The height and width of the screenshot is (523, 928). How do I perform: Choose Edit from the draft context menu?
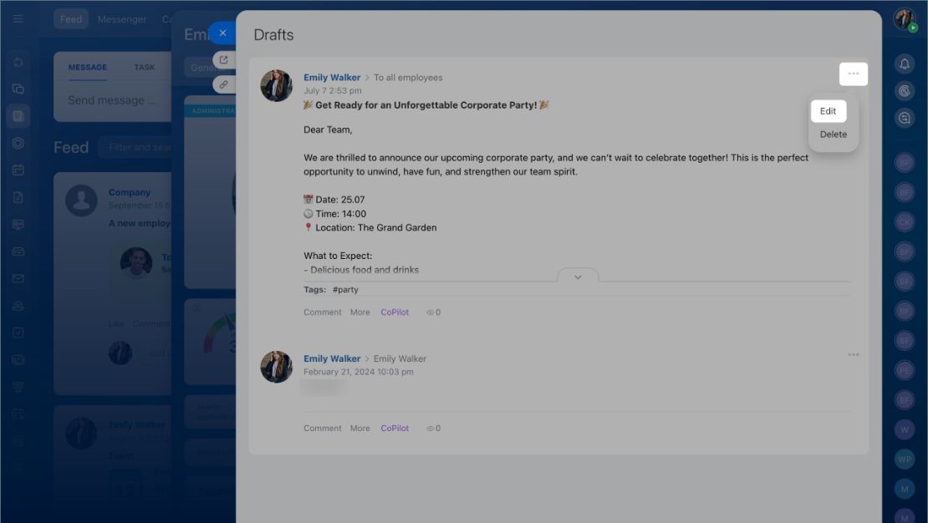pyautogui.click(x=828, y=111)
